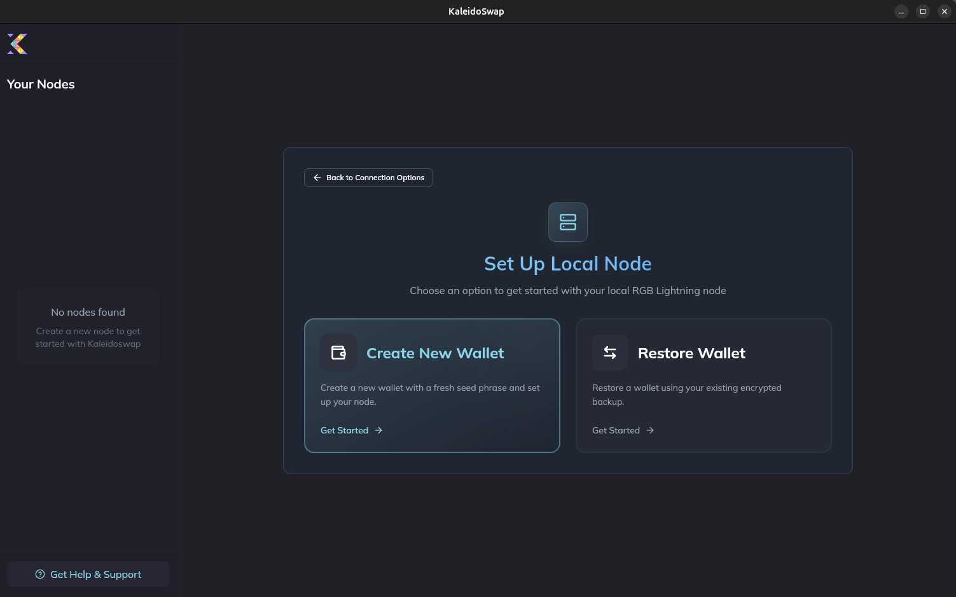This screenshot has height=597, width=956.
Task: Click the 'No nodes found' message
Action: (x=88, y=312)
